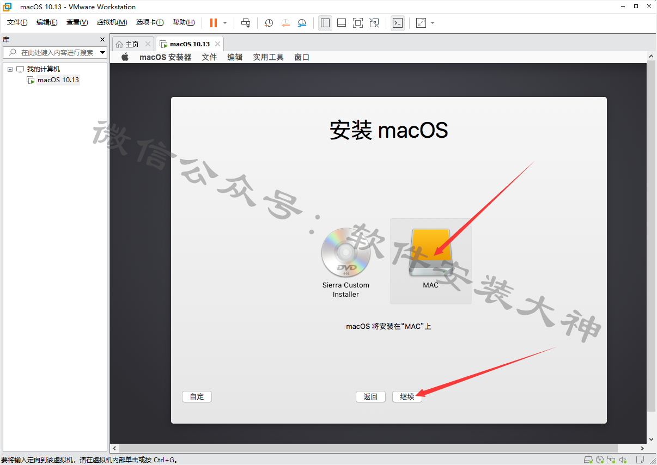The height and width of the screenshot is (465, 657).
Task: Switch VMware to full screen mode
Action: point(358,23)
